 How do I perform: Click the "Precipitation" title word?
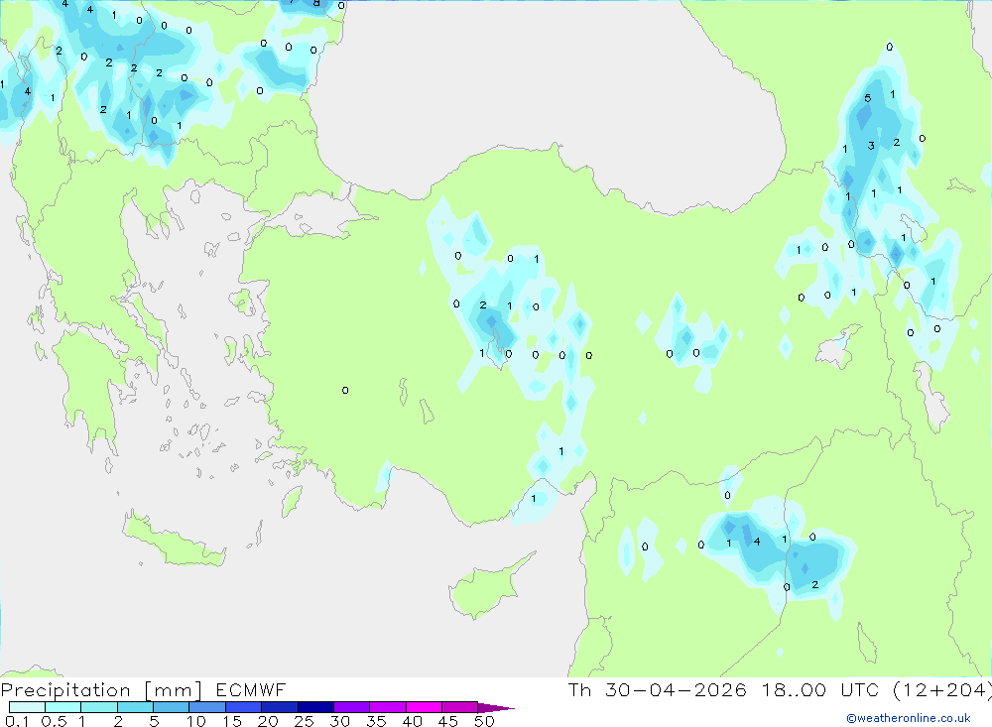pos(65,689)
